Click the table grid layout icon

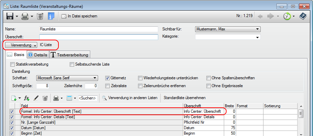tap(69, 98)
